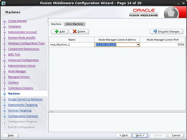The image size is (187, 140).
Task: Open the Node Manager step link
Action: click(x=17, y=71)
